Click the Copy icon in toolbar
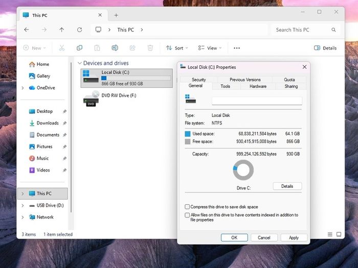 pos(79,48)
